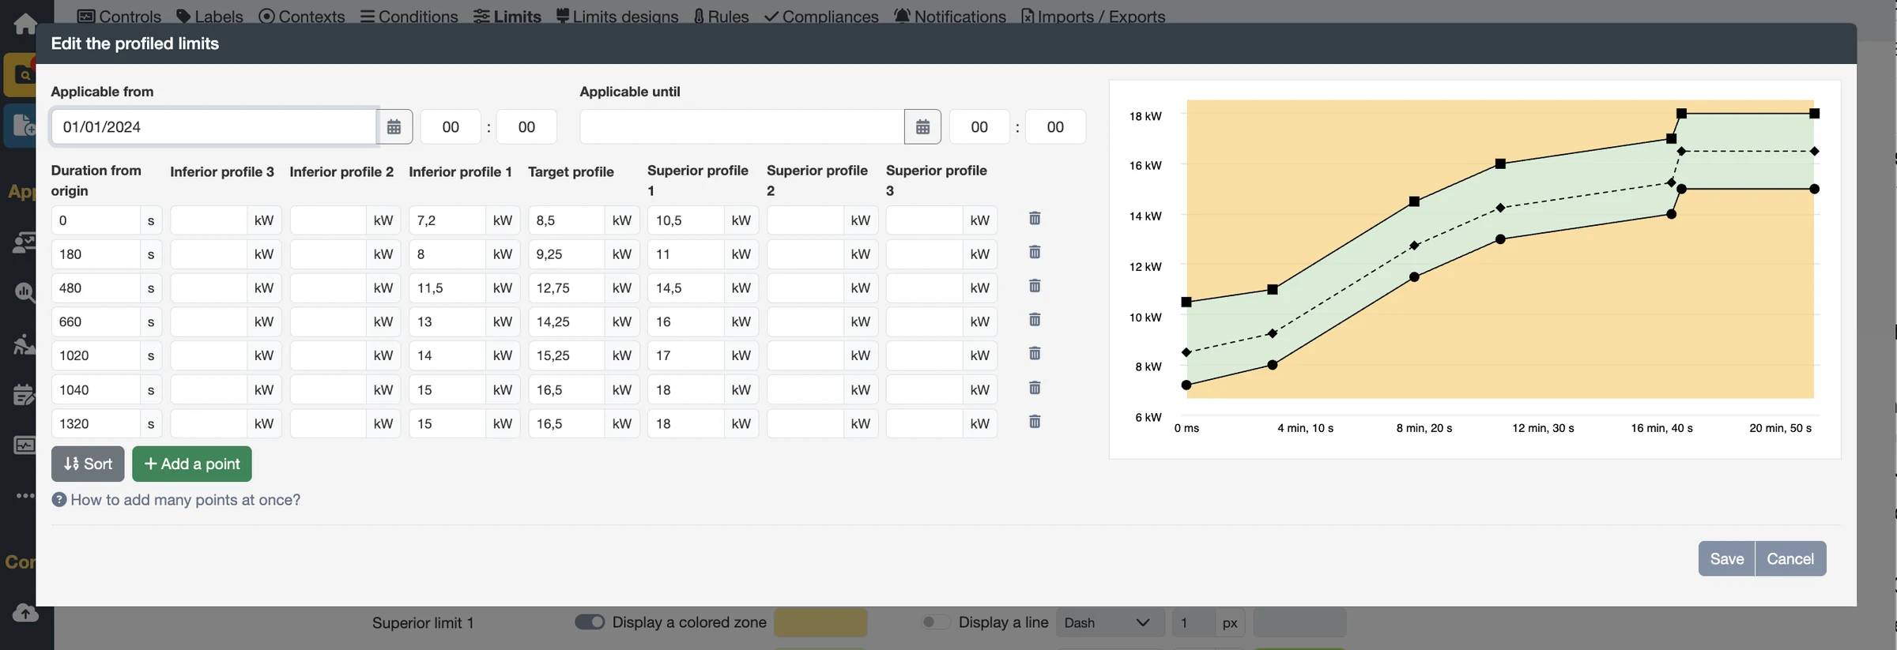Click the Save button
1897x650 pixels.
(1726, 559)
